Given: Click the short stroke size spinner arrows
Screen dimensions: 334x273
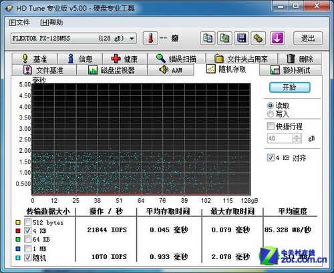Looking at the screenshot, I should tap(297, 138).
